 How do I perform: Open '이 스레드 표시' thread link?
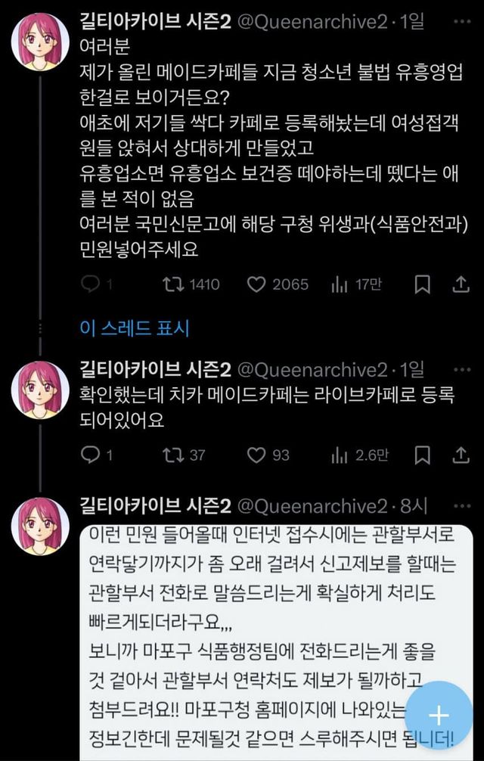(135, 328)
